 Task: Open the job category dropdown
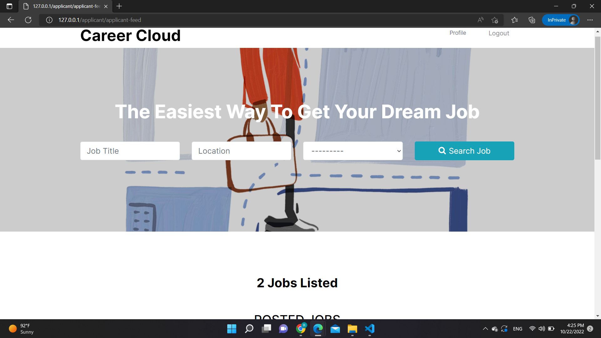point(353,151)
